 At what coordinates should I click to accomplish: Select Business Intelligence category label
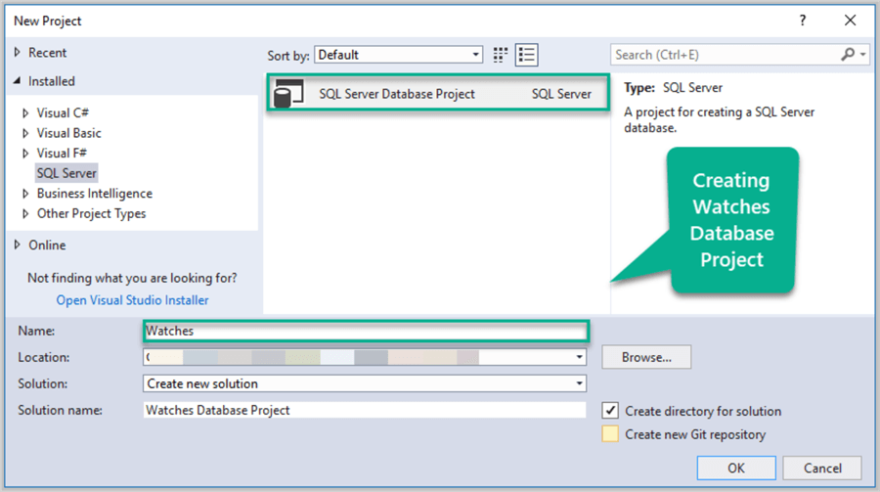tap(94, 194)
